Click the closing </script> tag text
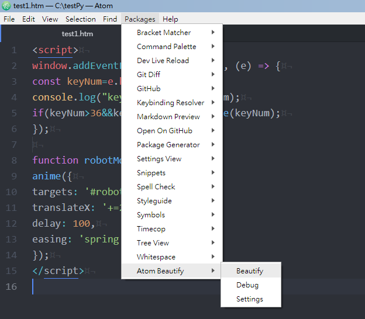 coord(58,271)
